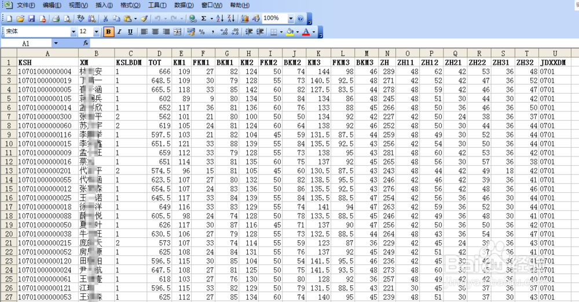Viewport: 579px width, 302px height.
Task: Apply the yellow fill color bucket
Action: (x=290, y=32)
